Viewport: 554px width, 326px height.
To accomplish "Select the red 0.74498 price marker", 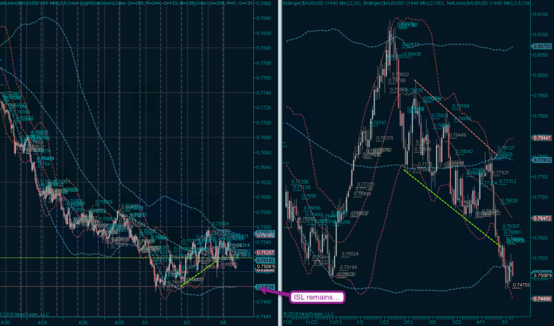I will click(541, 299).
